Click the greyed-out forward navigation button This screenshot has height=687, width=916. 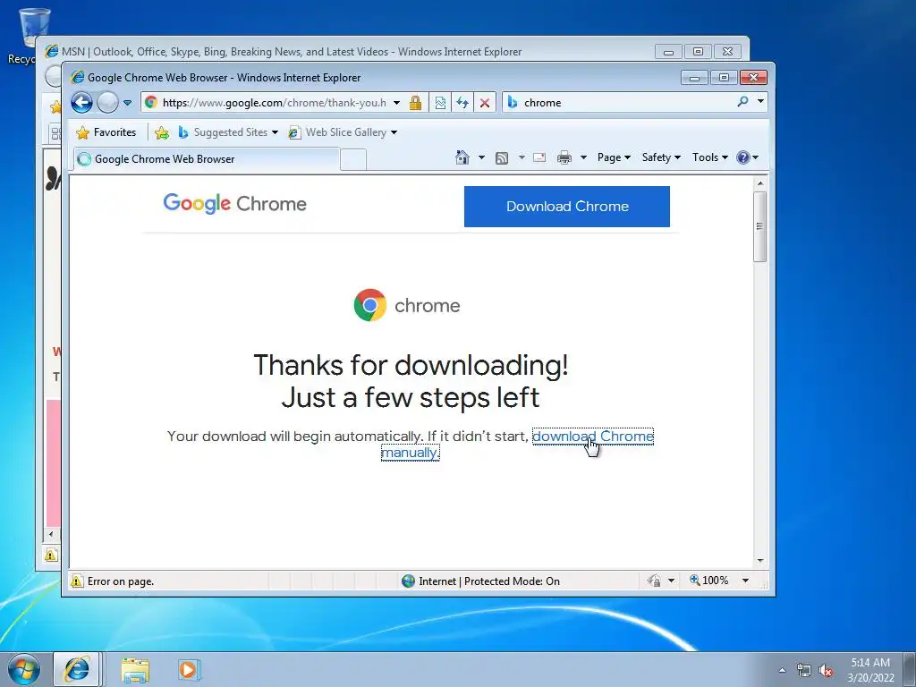(107, 103)
